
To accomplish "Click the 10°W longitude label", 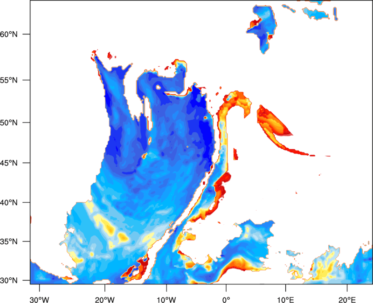I will click(x=166, y=300).
